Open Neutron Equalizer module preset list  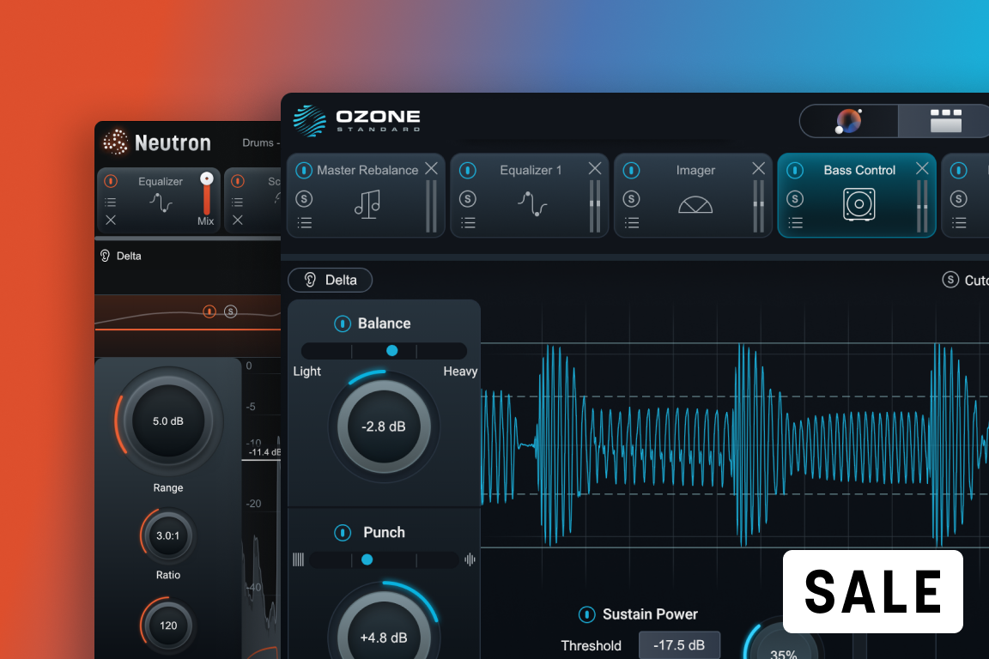click(x=111, y=203)
